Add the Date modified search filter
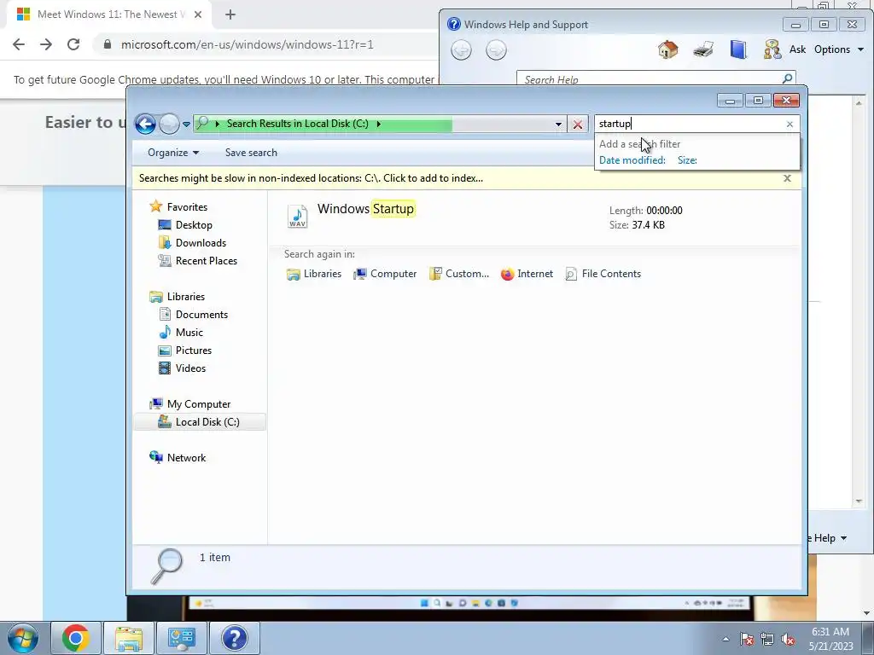 tap(632, 160)
